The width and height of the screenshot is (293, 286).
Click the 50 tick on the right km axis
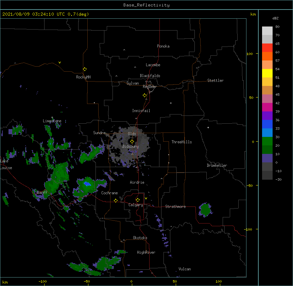251,97
